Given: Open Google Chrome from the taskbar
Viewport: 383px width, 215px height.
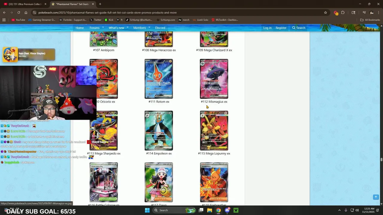Looking at the screenshot, I should [218, 210].
